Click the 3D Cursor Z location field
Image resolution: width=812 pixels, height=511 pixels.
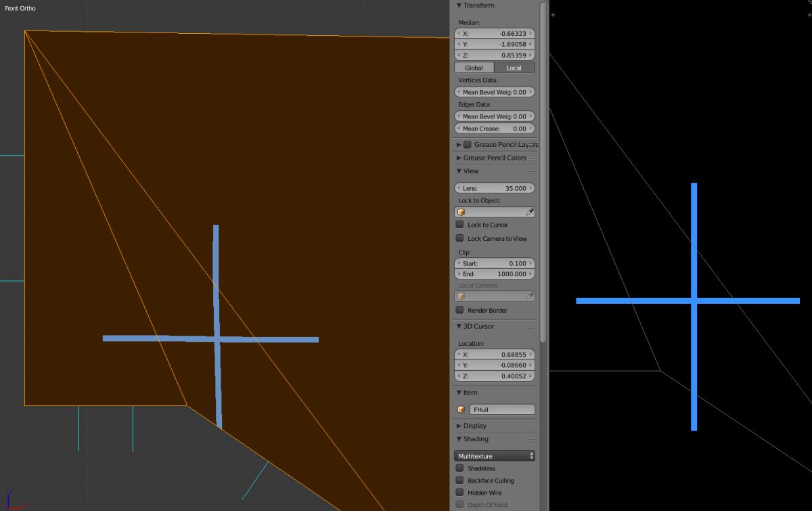pyautogui.click(x=495, y=376)
